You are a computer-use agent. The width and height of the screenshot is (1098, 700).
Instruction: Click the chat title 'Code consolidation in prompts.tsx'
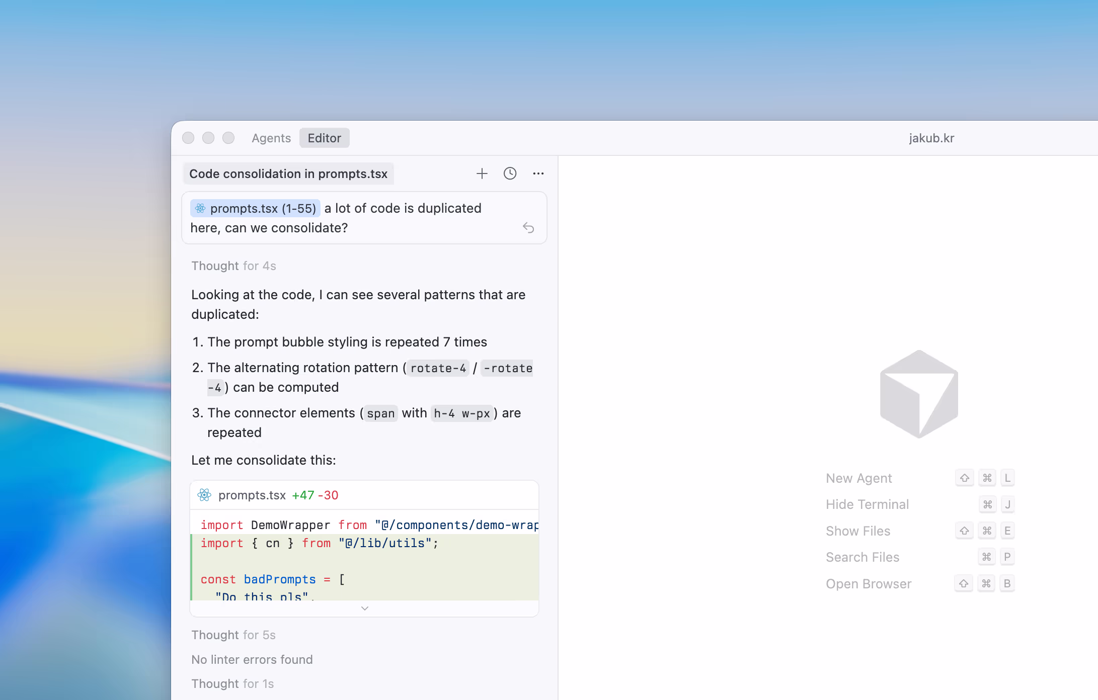288,173
